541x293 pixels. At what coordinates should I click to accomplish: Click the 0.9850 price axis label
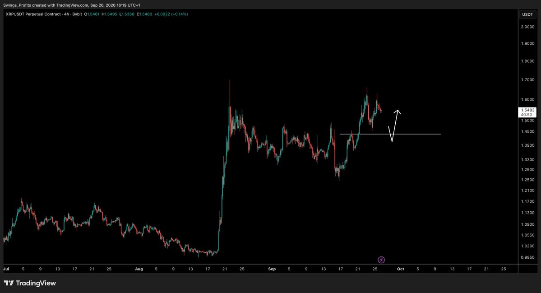(x=527, y=257)
